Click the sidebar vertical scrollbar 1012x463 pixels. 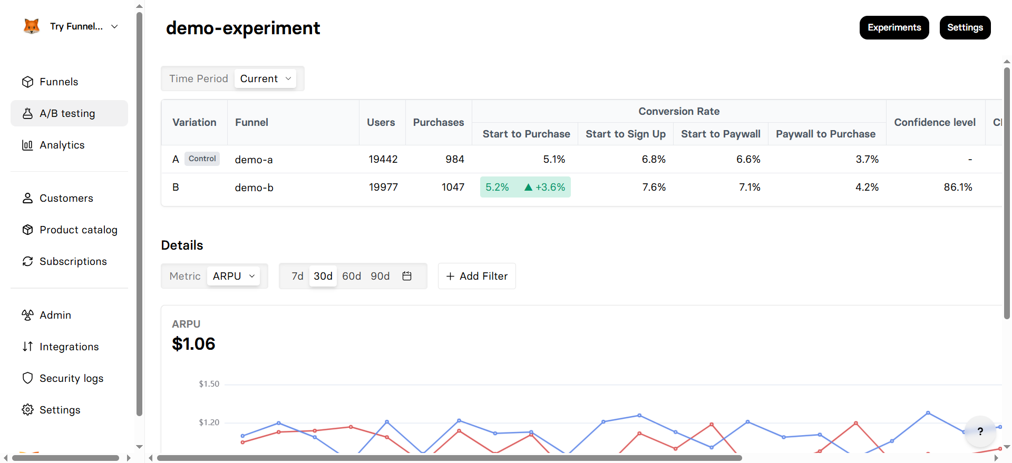(139, 214)
